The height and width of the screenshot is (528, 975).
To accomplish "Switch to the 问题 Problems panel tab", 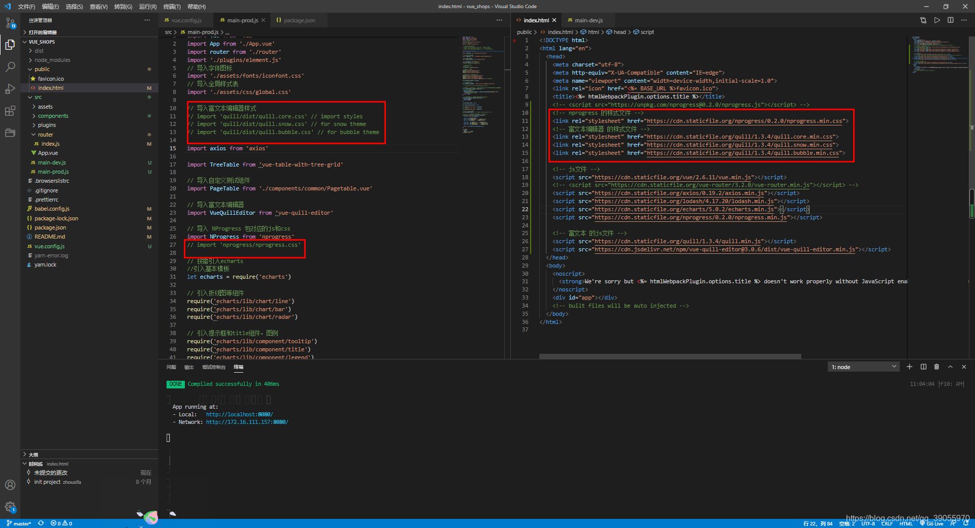I will (x=171, y=367).
